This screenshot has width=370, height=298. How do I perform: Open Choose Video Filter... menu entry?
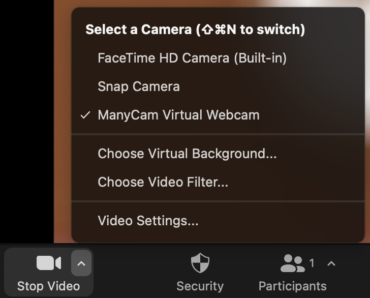pyautogui.click(x=163, y=182)
